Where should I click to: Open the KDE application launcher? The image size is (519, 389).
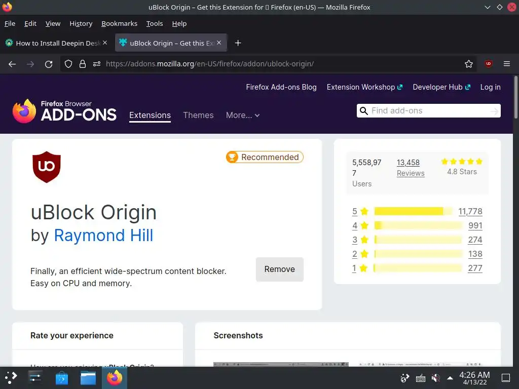[x=11, y=377]
